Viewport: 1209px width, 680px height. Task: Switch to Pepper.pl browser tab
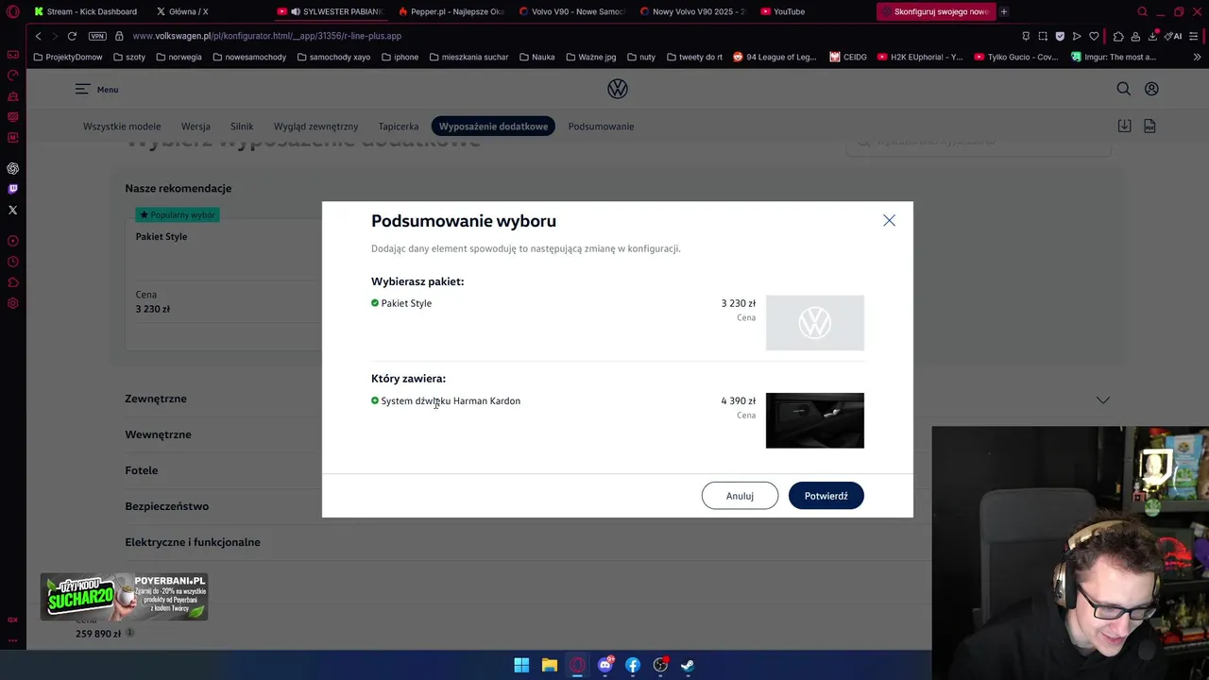click(x=451, y=11)
